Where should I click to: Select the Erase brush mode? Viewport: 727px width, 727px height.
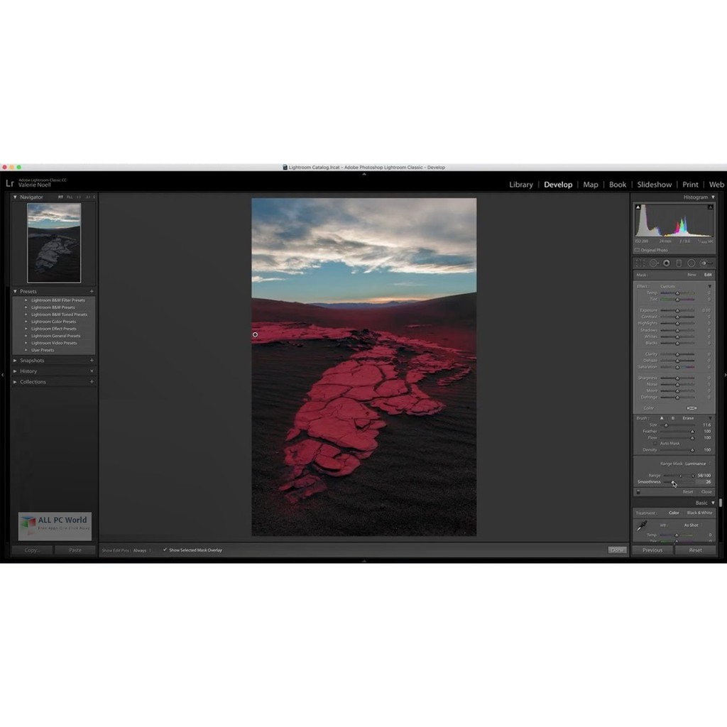[688, 418]
